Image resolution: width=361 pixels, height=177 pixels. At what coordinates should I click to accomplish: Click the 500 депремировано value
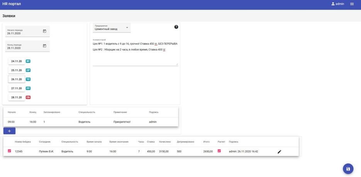pos(179,151)
